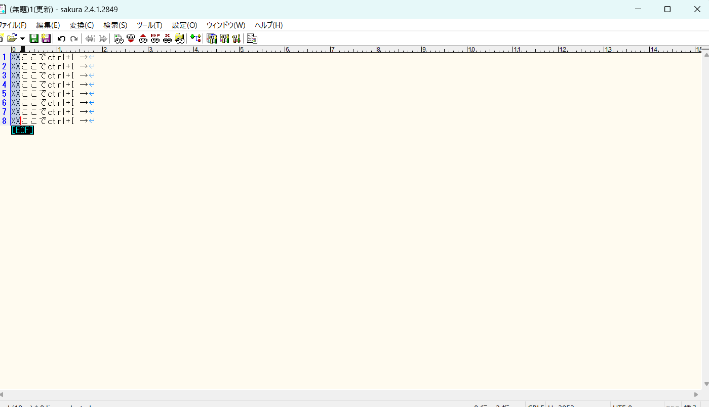
Task: Select line 2 via its line number
Action: (x=5, y=66)
